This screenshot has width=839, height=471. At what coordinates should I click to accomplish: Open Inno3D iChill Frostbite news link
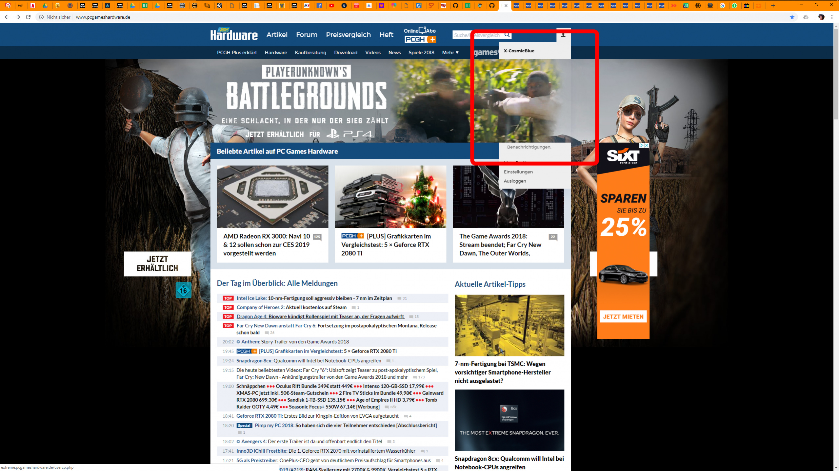326,451
